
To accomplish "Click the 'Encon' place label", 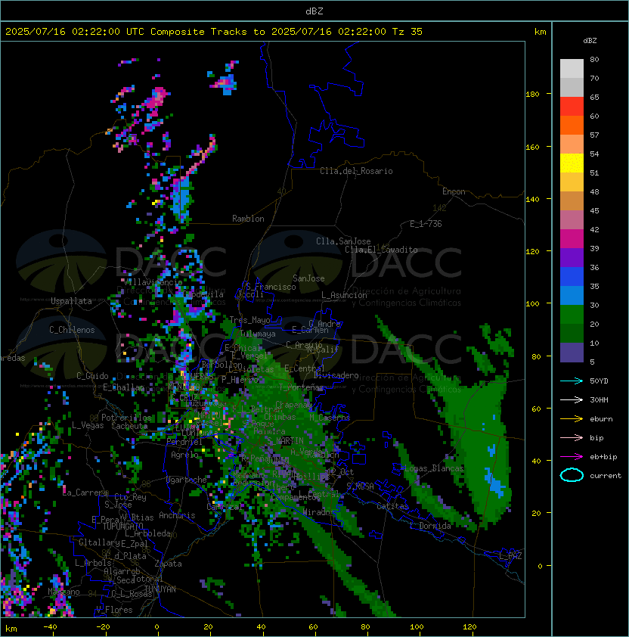I will 454,191.
